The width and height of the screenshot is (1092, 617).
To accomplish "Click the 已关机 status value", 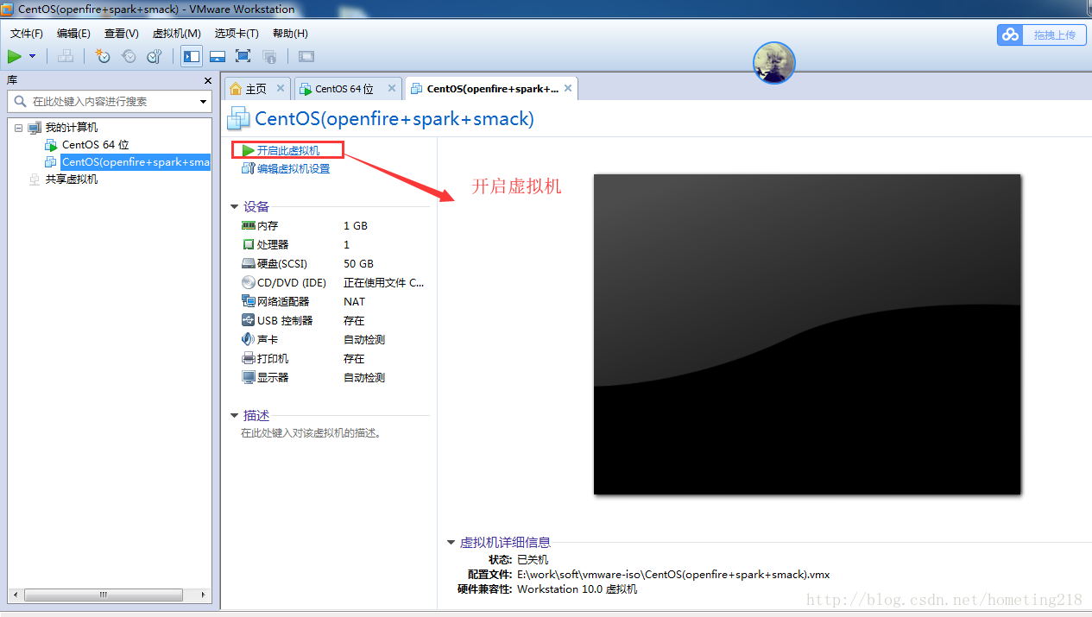I will pos(533,559).
